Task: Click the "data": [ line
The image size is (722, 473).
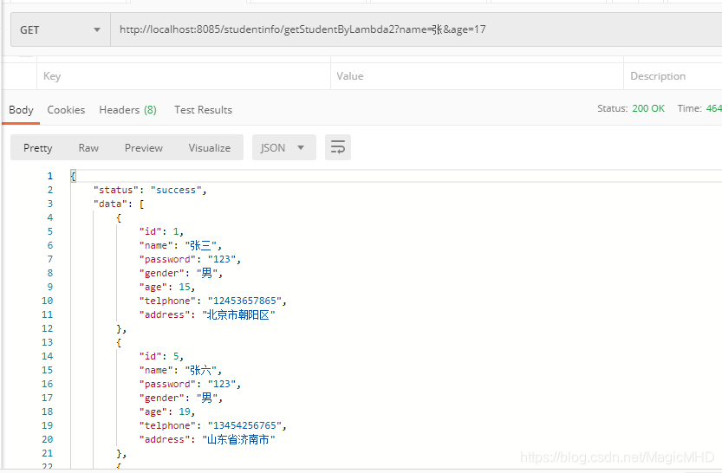Action: (119, 204)
